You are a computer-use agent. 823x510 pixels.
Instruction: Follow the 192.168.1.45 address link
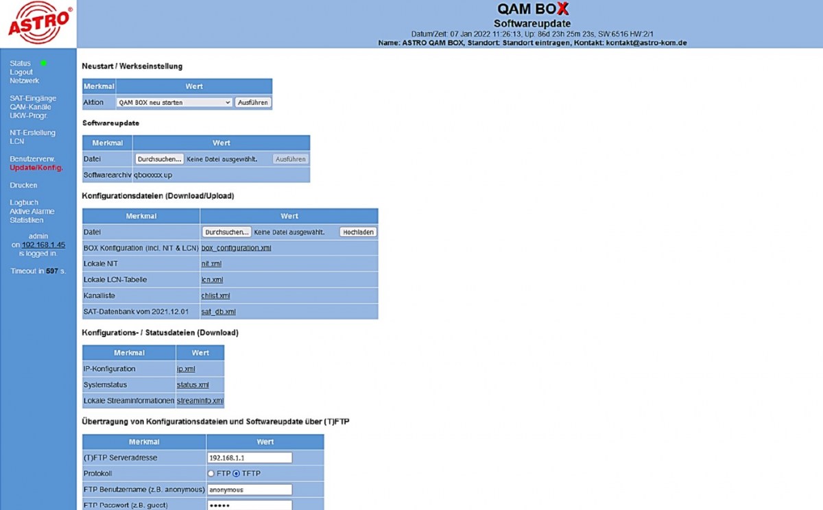43,245
